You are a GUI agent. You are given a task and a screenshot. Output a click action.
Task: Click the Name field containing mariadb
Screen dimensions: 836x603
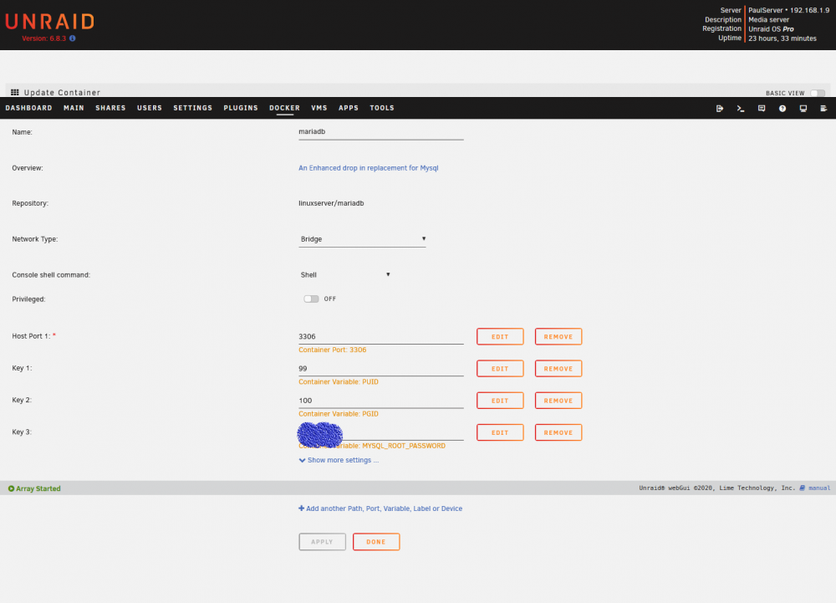380,131
